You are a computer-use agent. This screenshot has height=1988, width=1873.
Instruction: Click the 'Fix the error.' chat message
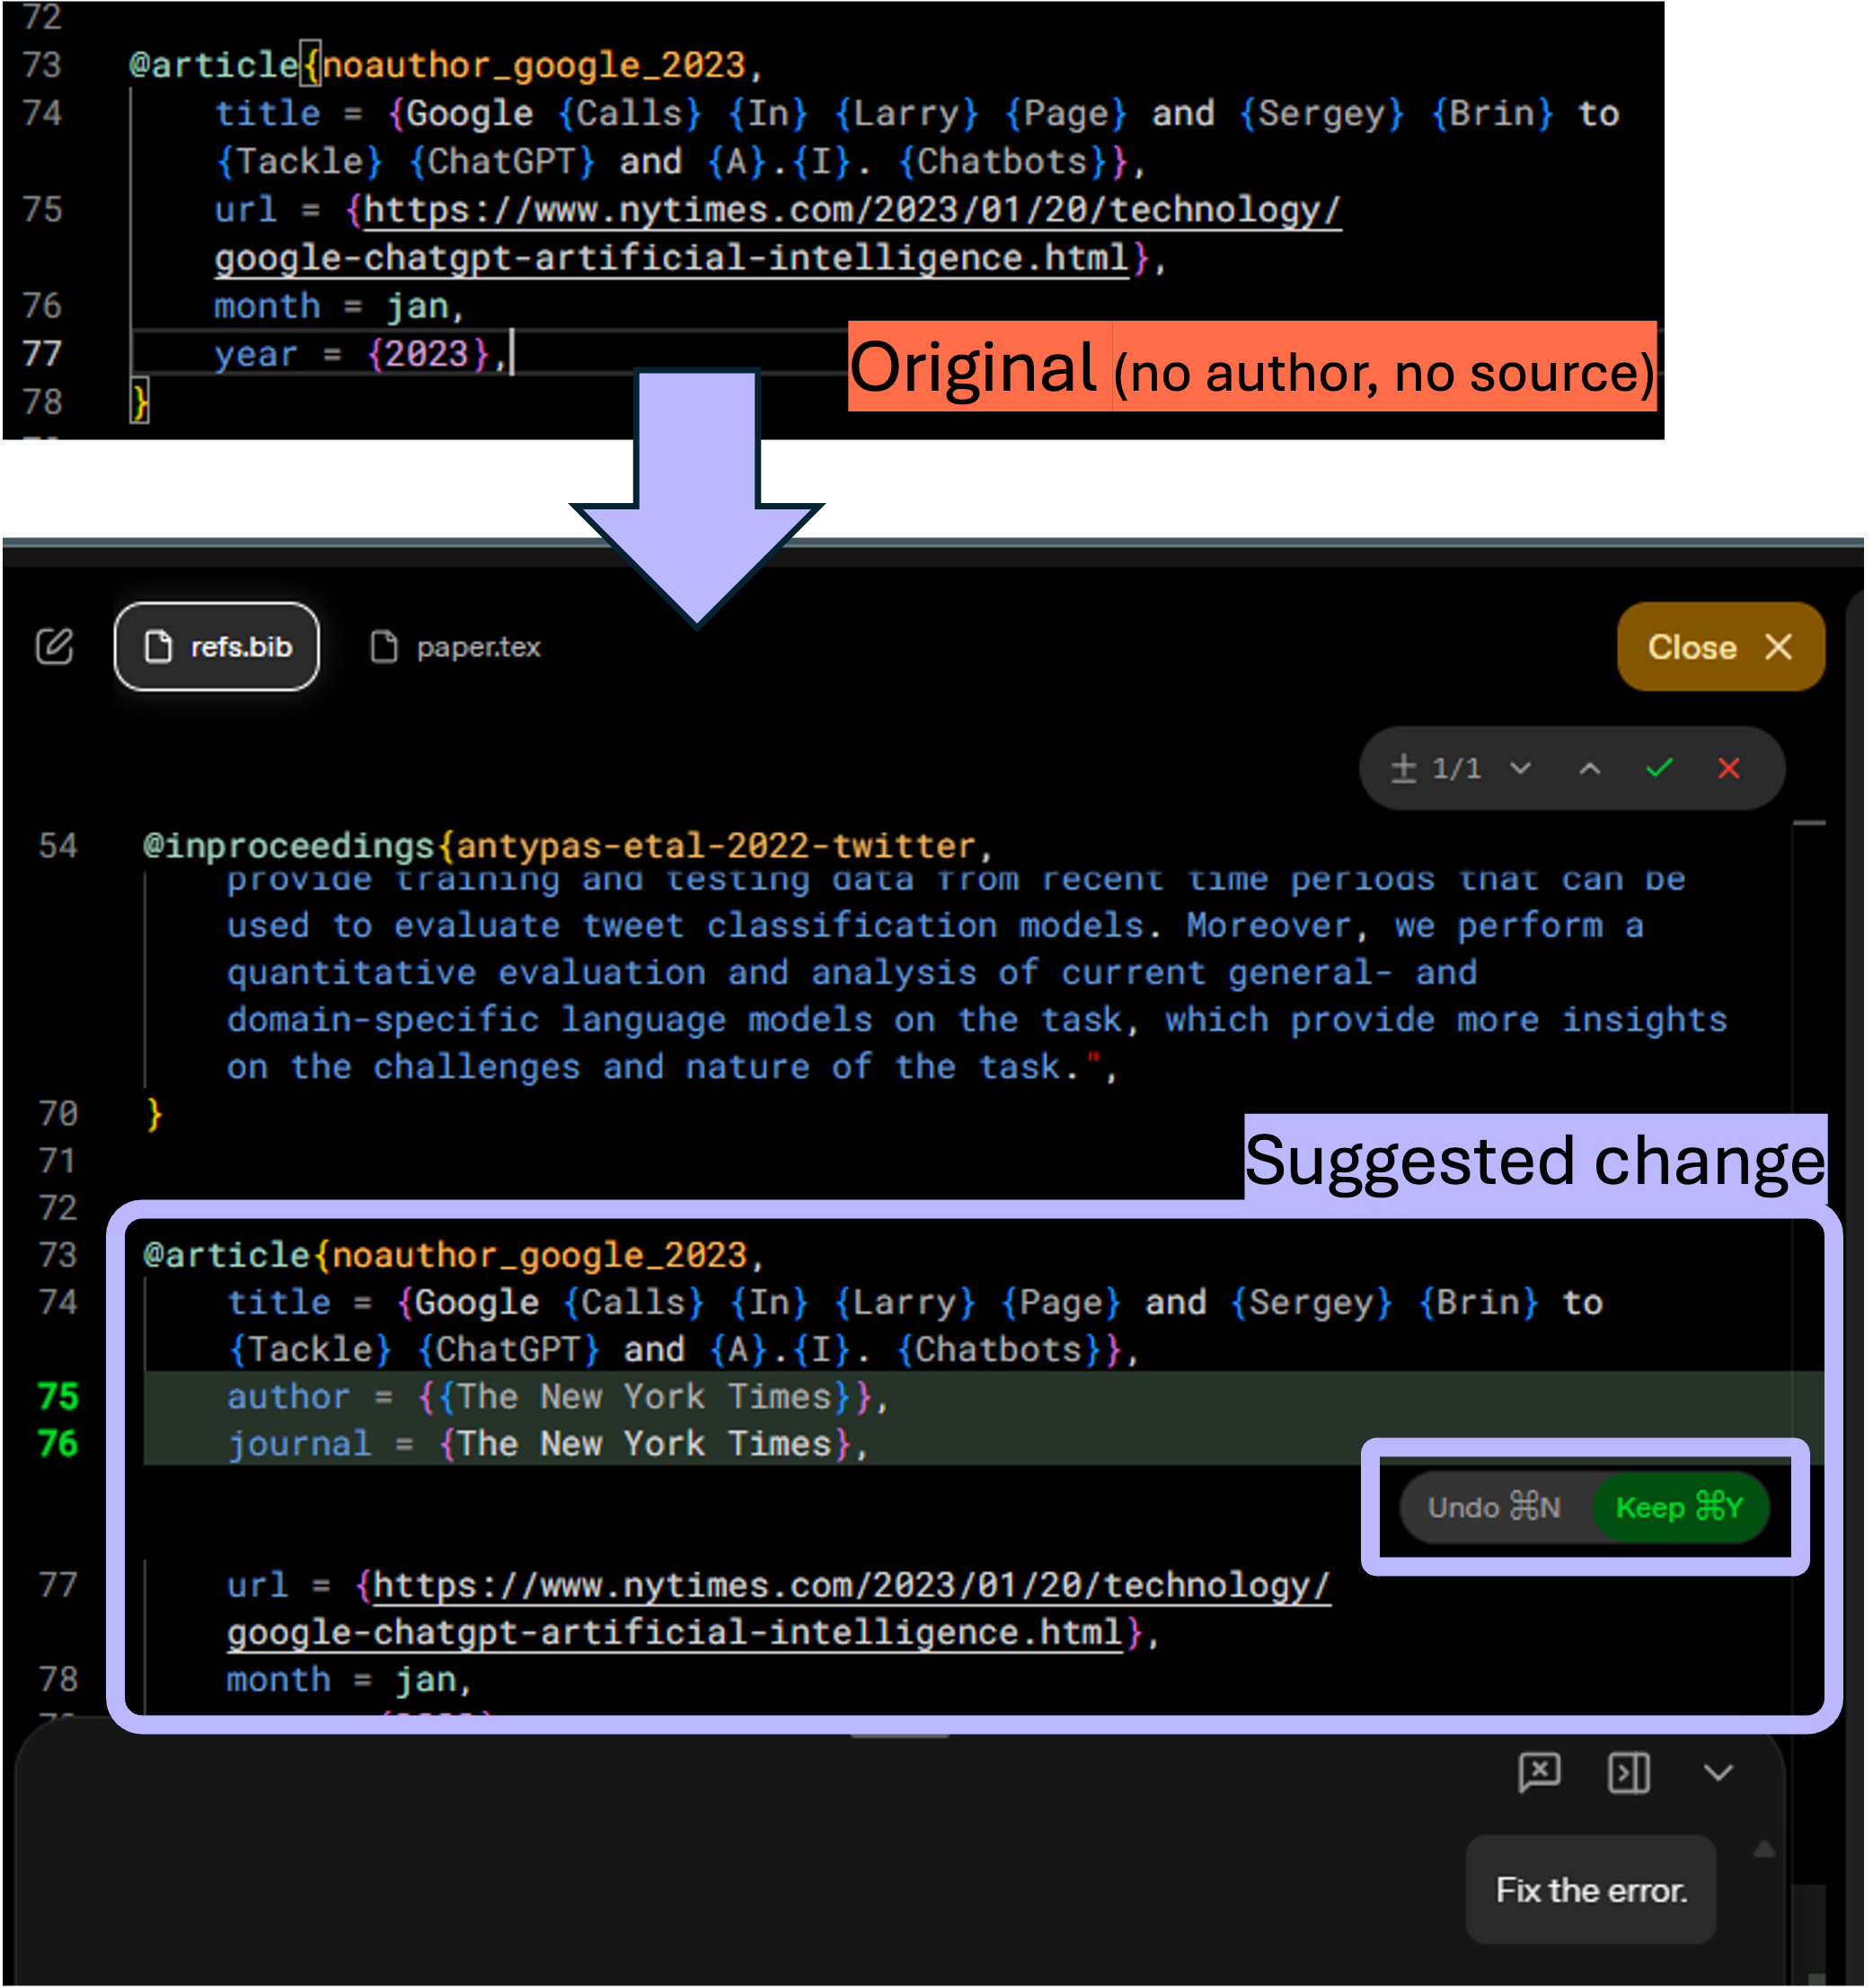[1590, 1889]
